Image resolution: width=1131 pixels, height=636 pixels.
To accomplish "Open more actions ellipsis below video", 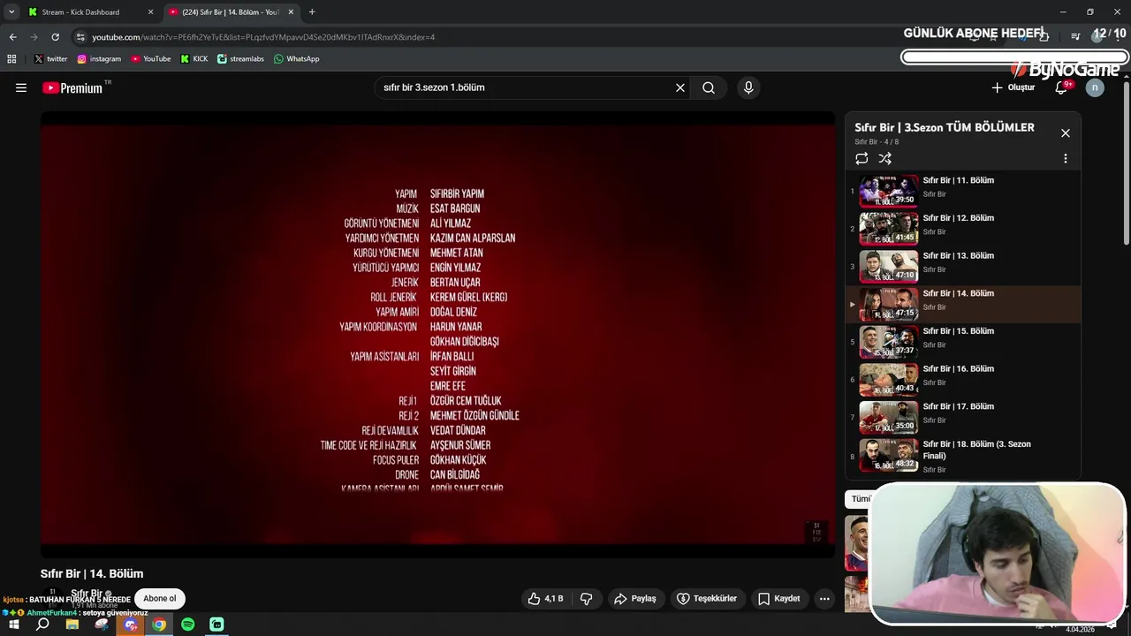I will point(824,598).
